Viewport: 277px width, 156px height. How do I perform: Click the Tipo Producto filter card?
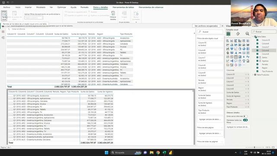pos(210,111)
